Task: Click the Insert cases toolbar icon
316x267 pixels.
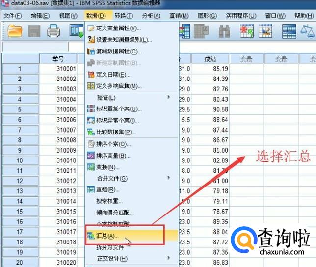Action: click(x=247, y=31)
